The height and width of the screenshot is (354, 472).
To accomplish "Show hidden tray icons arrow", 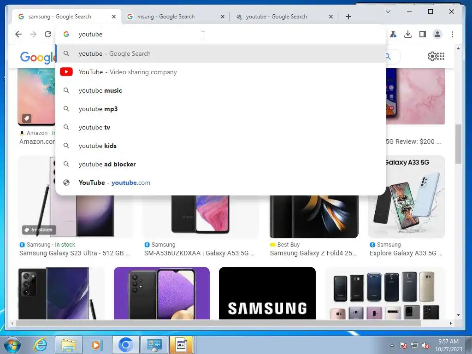I will 392,345.
